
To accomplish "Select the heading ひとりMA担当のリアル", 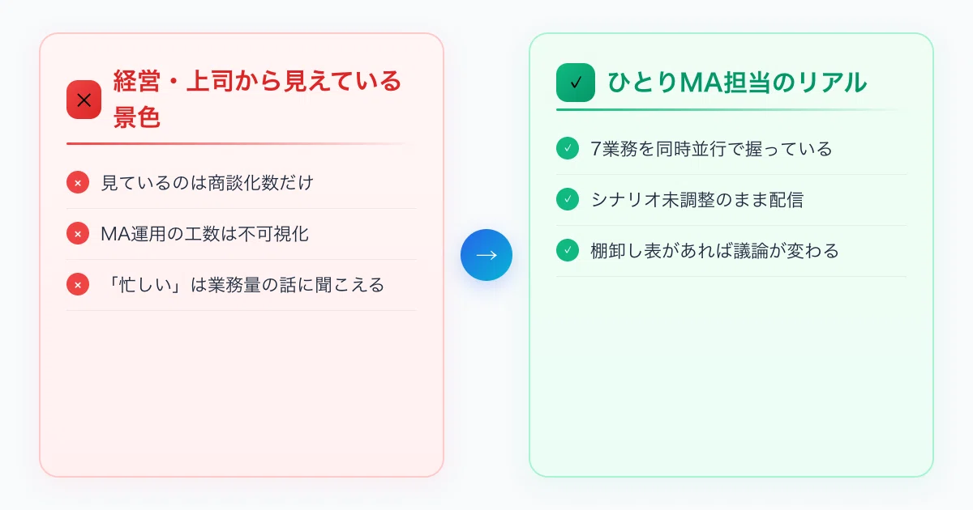I will 737,83.
